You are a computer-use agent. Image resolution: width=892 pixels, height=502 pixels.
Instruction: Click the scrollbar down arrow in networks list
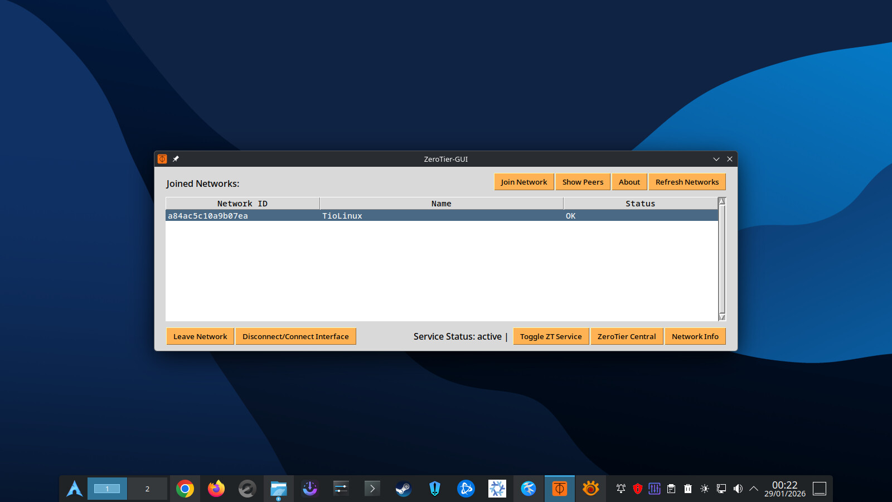pyautogui.click(x=722, y=317)
